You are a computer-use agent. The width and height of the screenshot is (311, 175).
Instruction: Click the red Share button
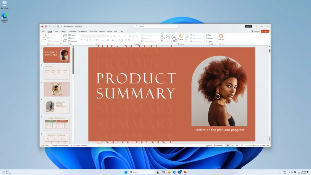point(265,31)
